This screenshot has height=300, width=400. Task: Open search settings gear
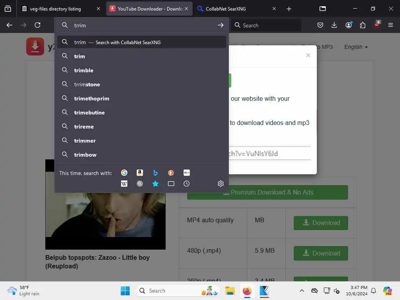(221, 184)
